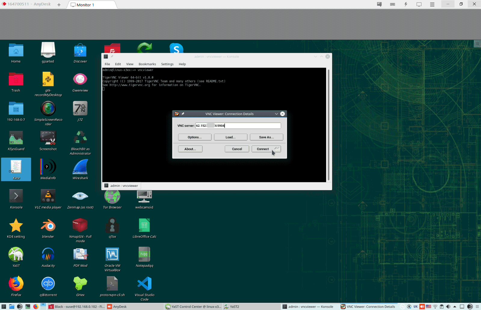Select the Monitor 1 tab
The height and width of the screenshot is (310, 481).
(92, 5)
